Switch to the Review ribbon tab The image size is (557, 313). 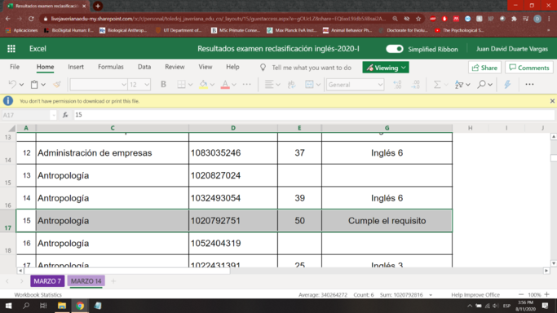175,67
